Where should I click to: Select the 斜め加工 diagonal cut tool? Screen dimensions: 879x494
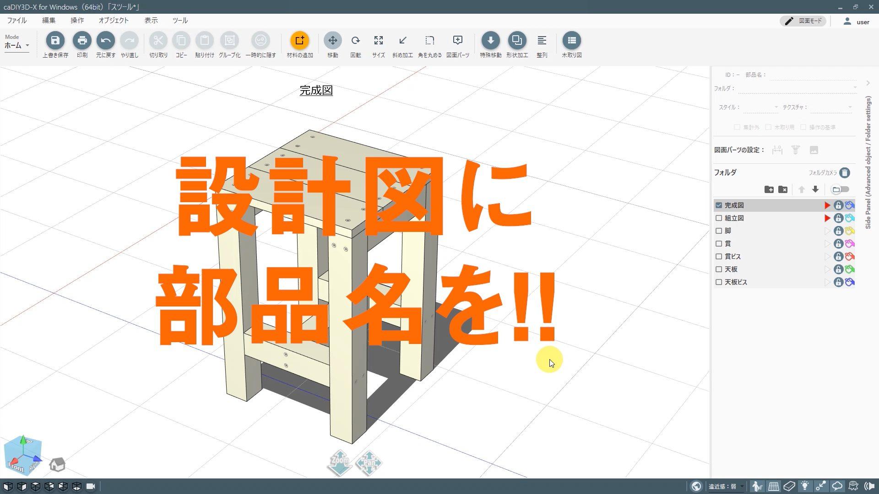coord(403,40)
